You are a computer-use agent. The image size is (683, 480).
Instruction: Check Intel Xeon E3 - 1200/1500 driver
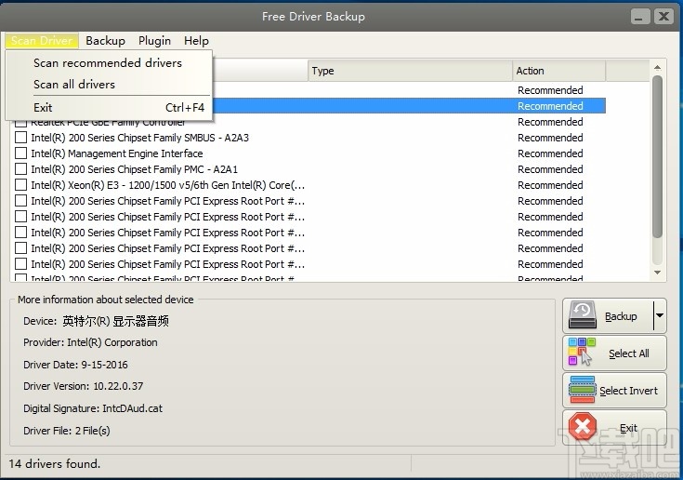pos(20,185)
